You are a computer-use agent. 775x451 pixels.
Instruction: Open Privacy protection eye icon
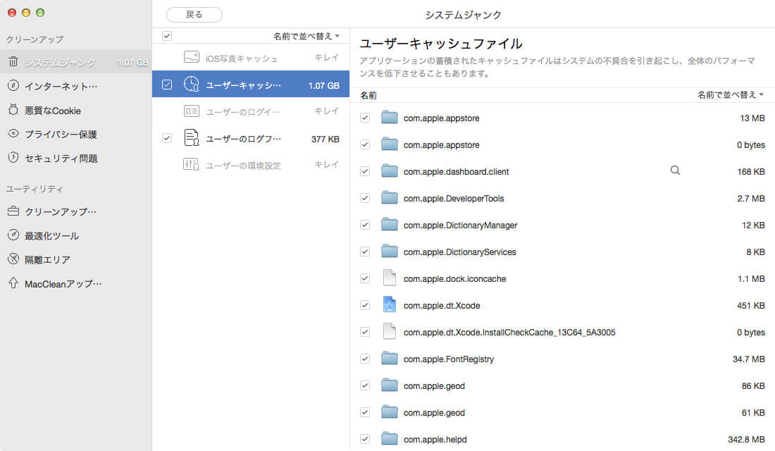point(13,134)
